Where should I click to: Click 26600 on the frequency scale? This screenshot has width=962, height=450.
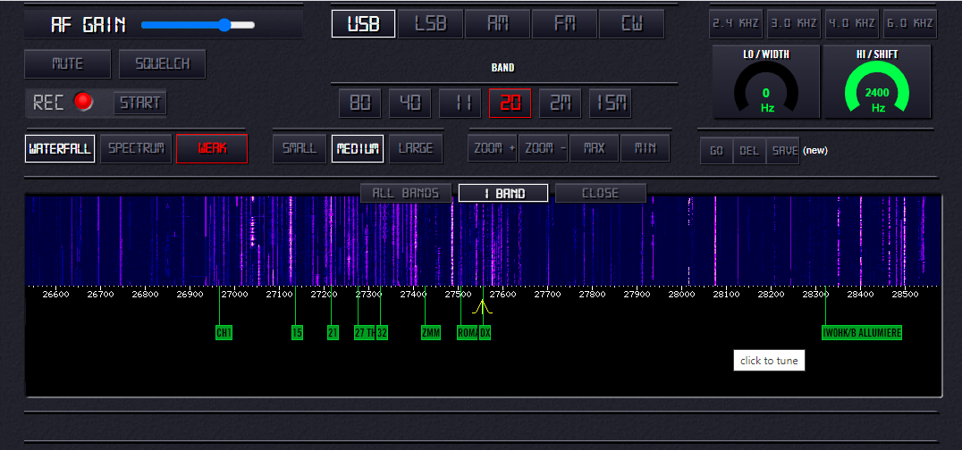coord(55,295)
